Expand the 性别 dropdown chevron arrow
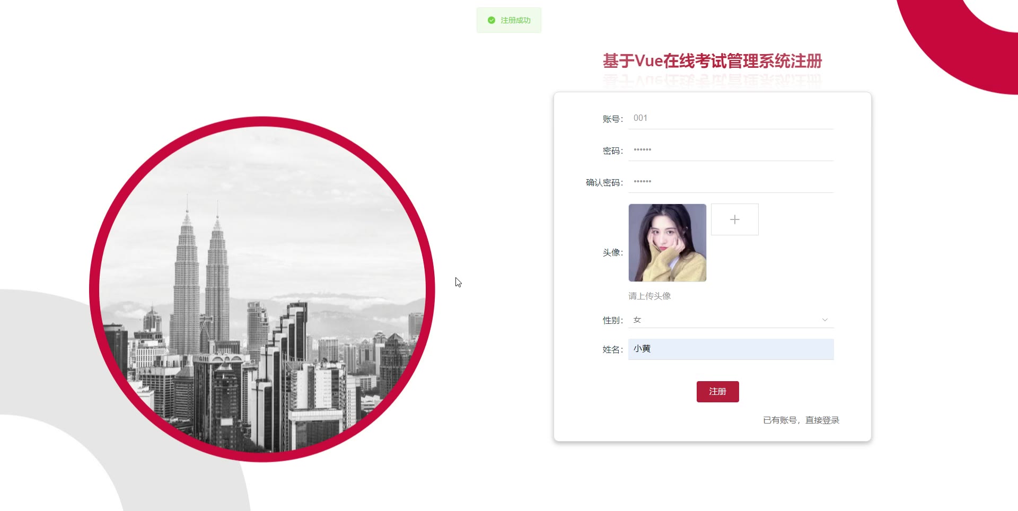Viewport: 1018px width, 511px height. pyautogui.click(x=824, y=320)
